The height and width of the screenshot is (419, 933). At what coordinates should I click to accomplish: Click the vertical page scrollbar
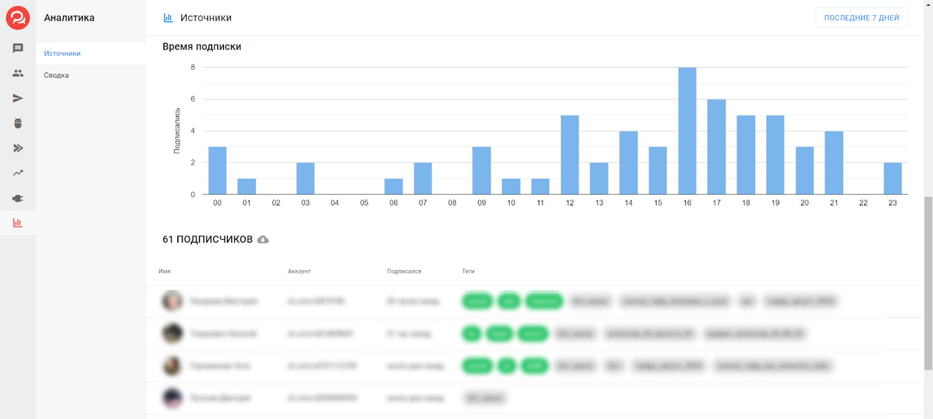928,283
